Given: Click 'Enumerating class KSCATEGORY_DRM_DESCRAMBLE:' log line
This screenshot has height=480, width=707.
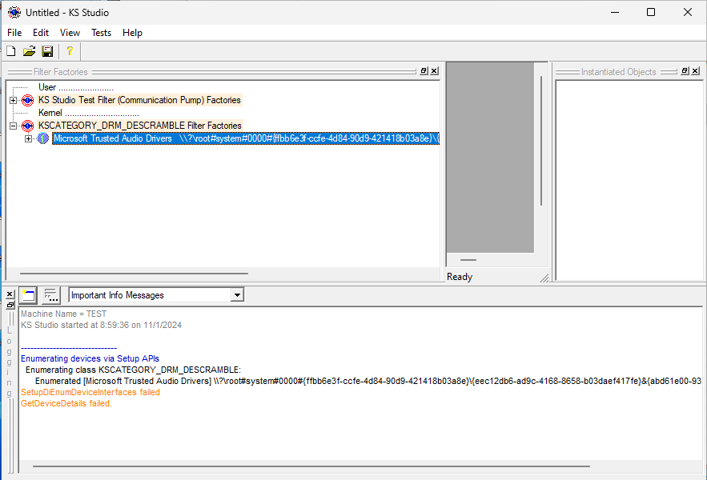Looking at the screenshot, I should 133,370.
